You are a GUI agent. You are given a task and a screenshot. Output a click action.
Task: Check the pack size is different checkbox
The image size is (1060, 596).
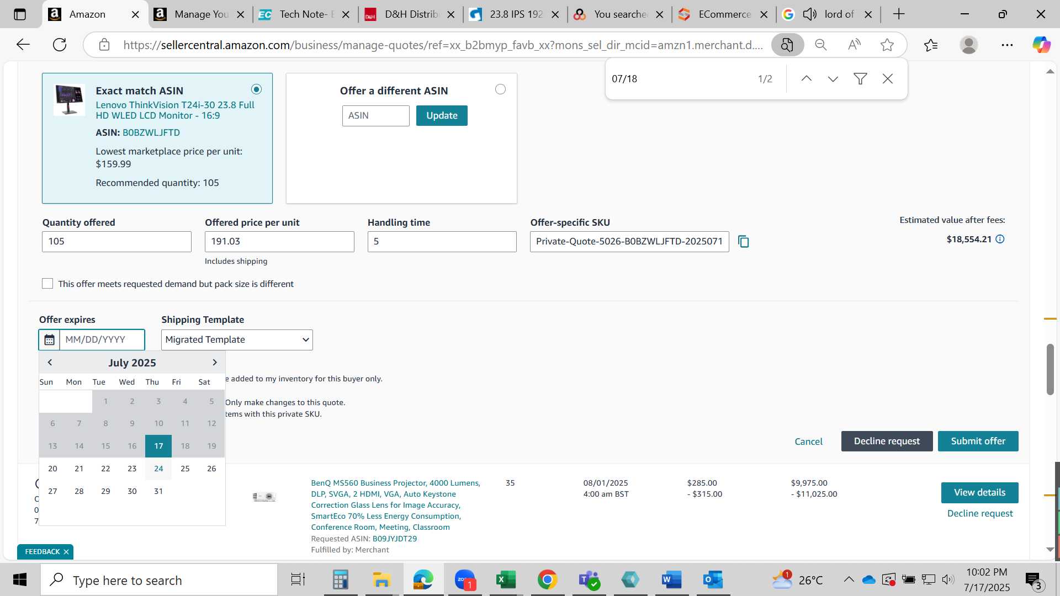point(47,284)
